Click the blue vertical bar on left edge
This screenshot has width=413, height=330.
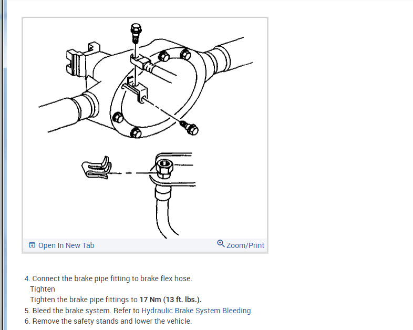click(x=5, y=165)
